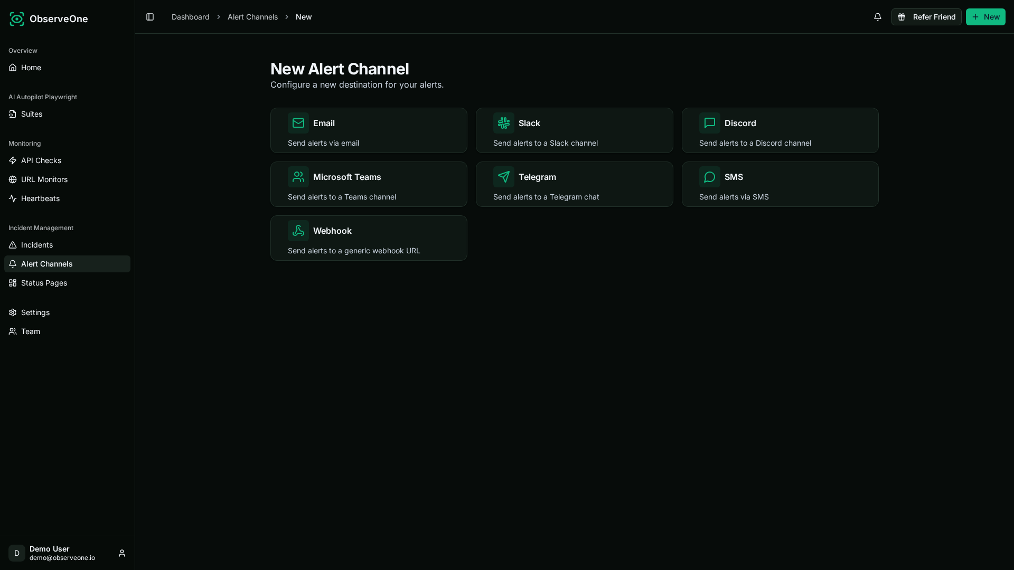Screen dimensions: 1014x570
Task: Open notifications bell icon
Action: point(878,17)
